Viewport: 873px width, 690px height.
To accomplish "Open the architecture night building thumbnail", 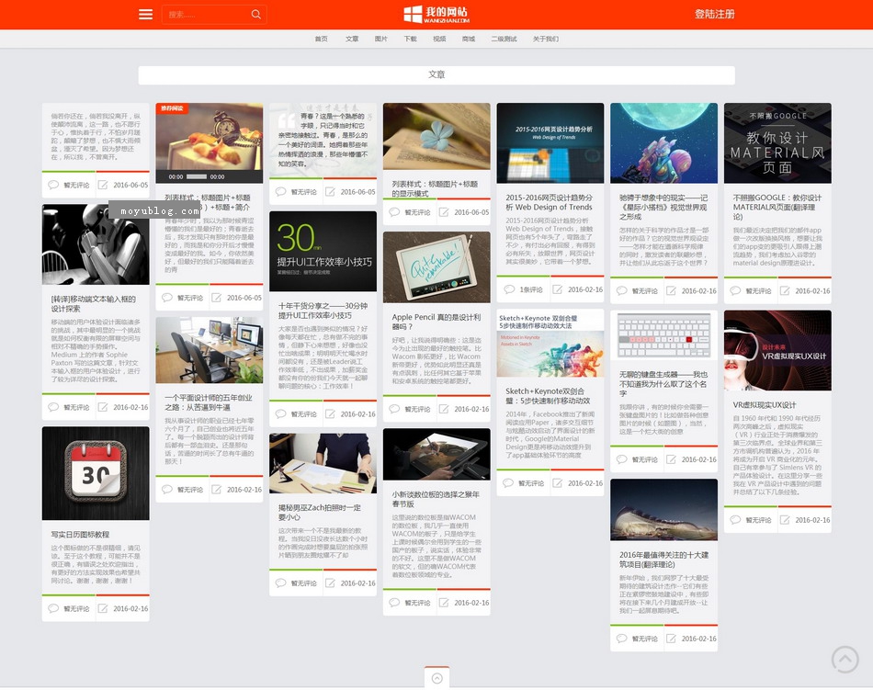I will [663, 510].
